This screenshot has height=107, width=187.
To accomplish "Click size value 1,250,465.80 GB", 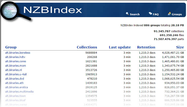I will coord(173,70).
